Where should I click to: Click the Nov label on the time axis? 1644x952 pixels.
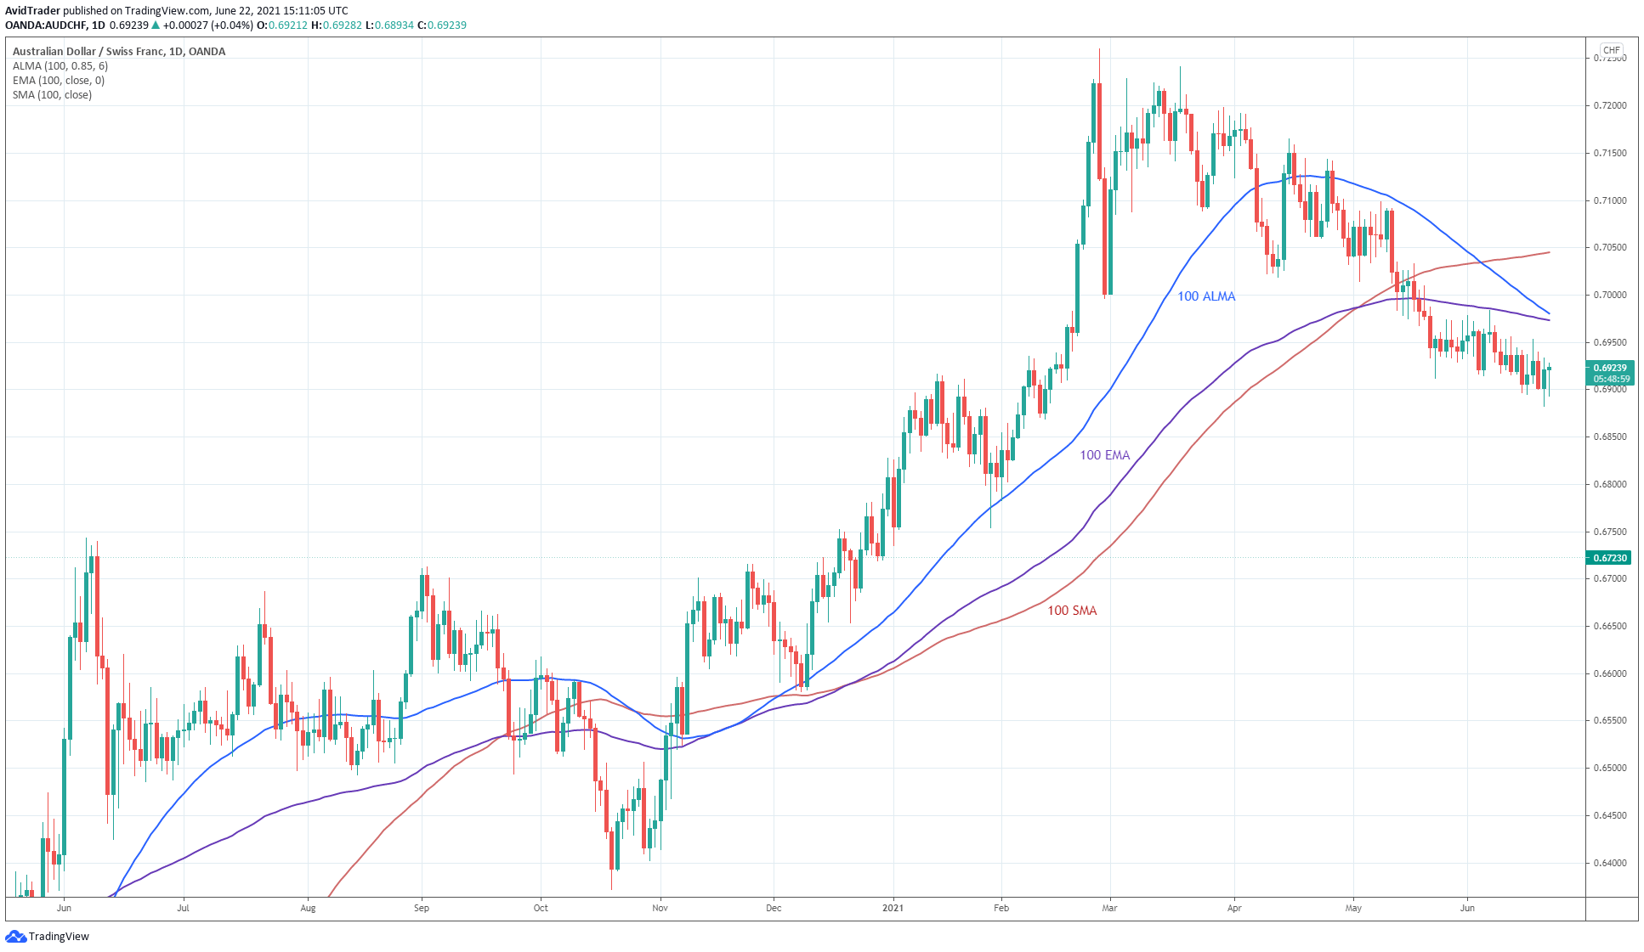click(x=660, y=908)
